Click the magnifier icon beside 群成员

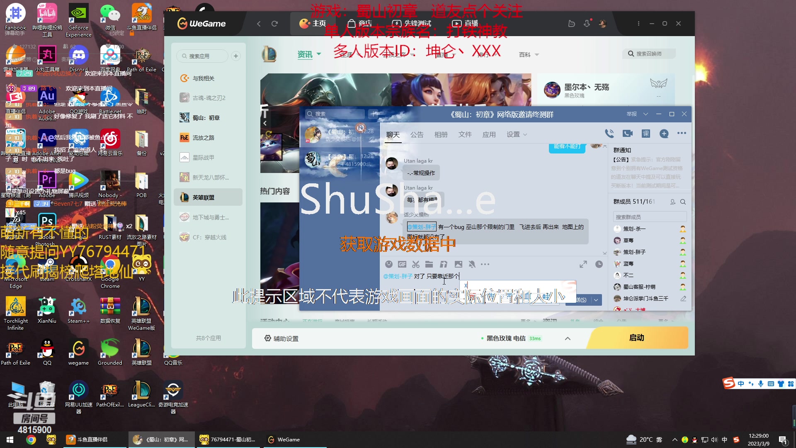click(x=683, y=202)
